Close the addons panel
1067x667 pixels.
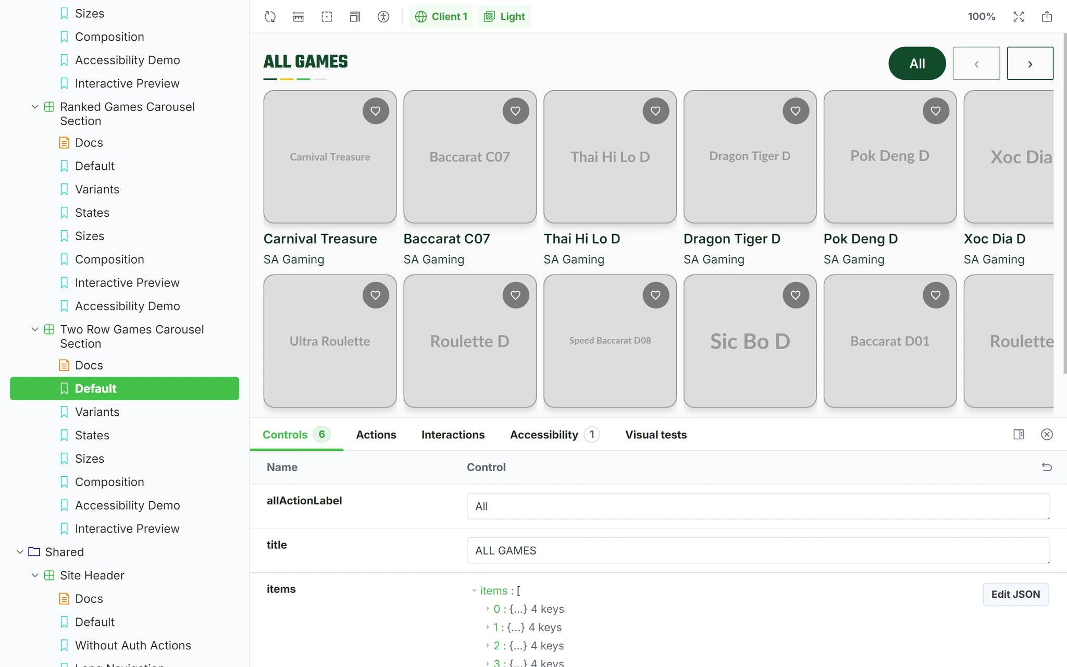[x=1047, y=435]
